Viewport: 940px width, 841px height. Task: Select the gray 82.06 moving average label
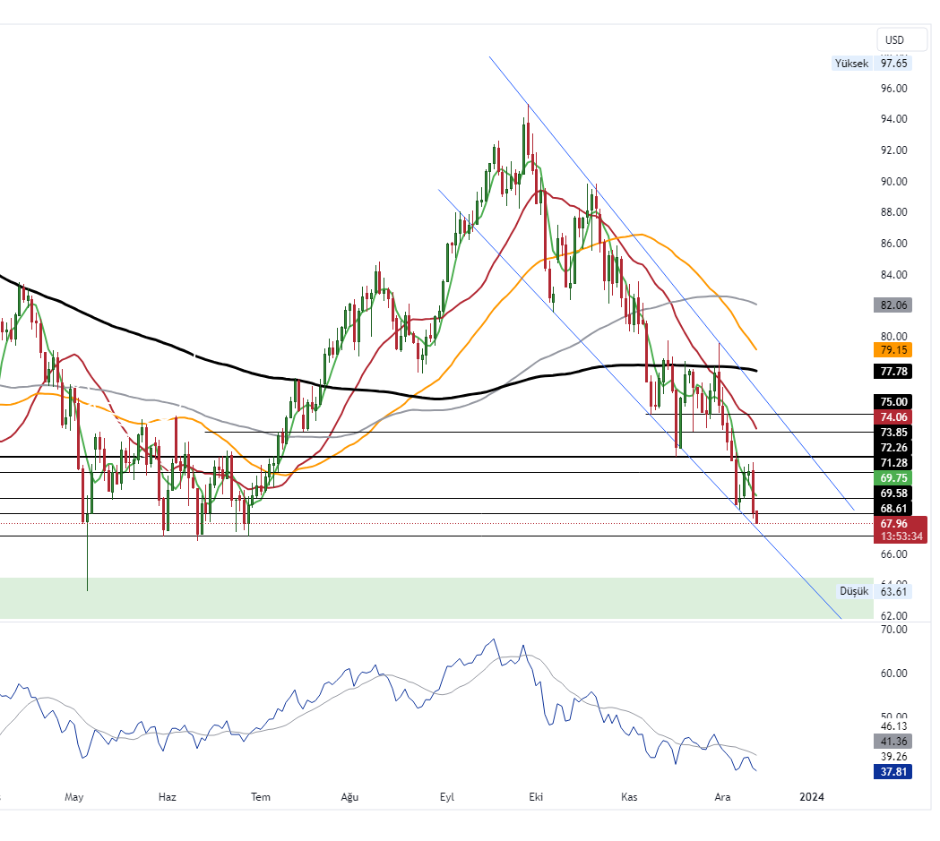[893, 305]
